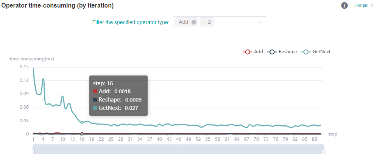
Task: Click the right handle of the zoom slider
Action: click(x=323, y=151)
